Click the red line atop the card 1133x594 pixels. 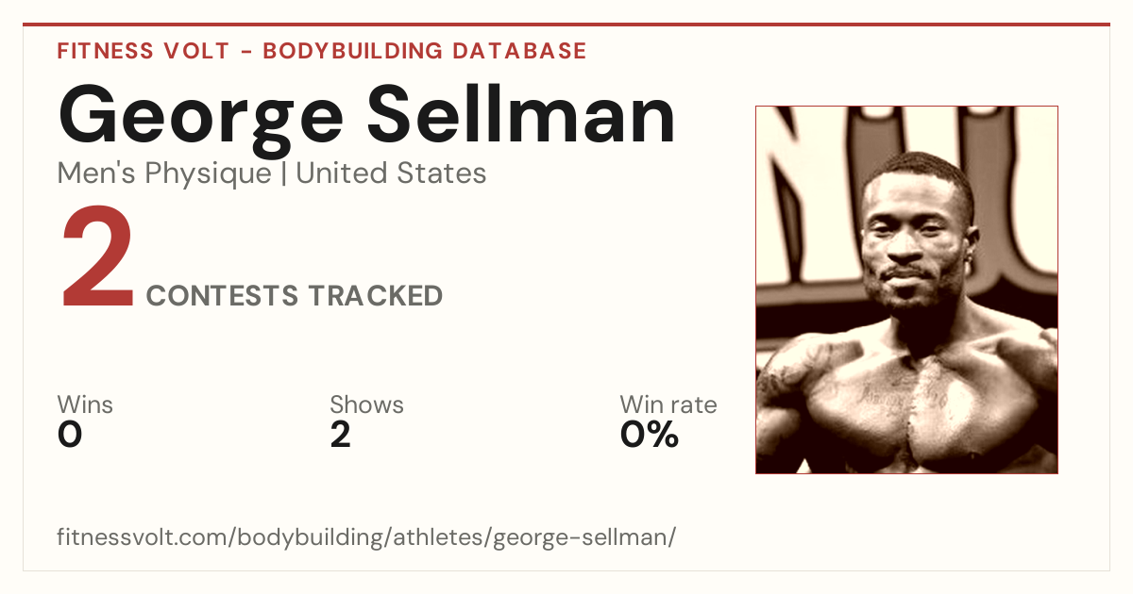(566, 25)
